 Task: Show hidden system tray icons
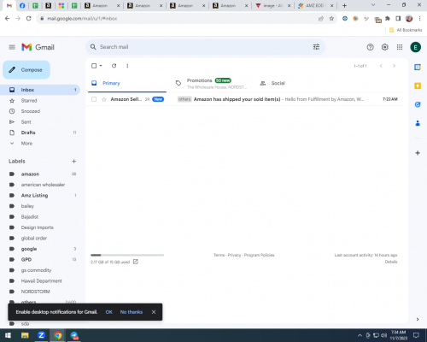[x=360, y=335]
